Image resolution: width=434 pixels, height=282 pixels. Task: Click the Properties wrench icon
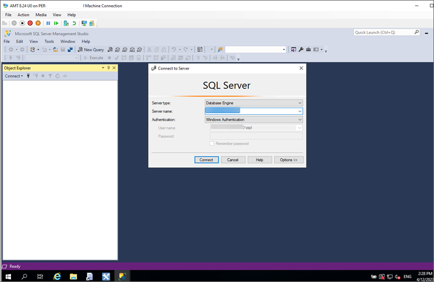[301, 49]
